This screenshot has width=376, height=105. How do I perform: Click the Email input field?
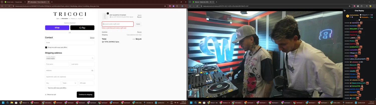[70, 43]
